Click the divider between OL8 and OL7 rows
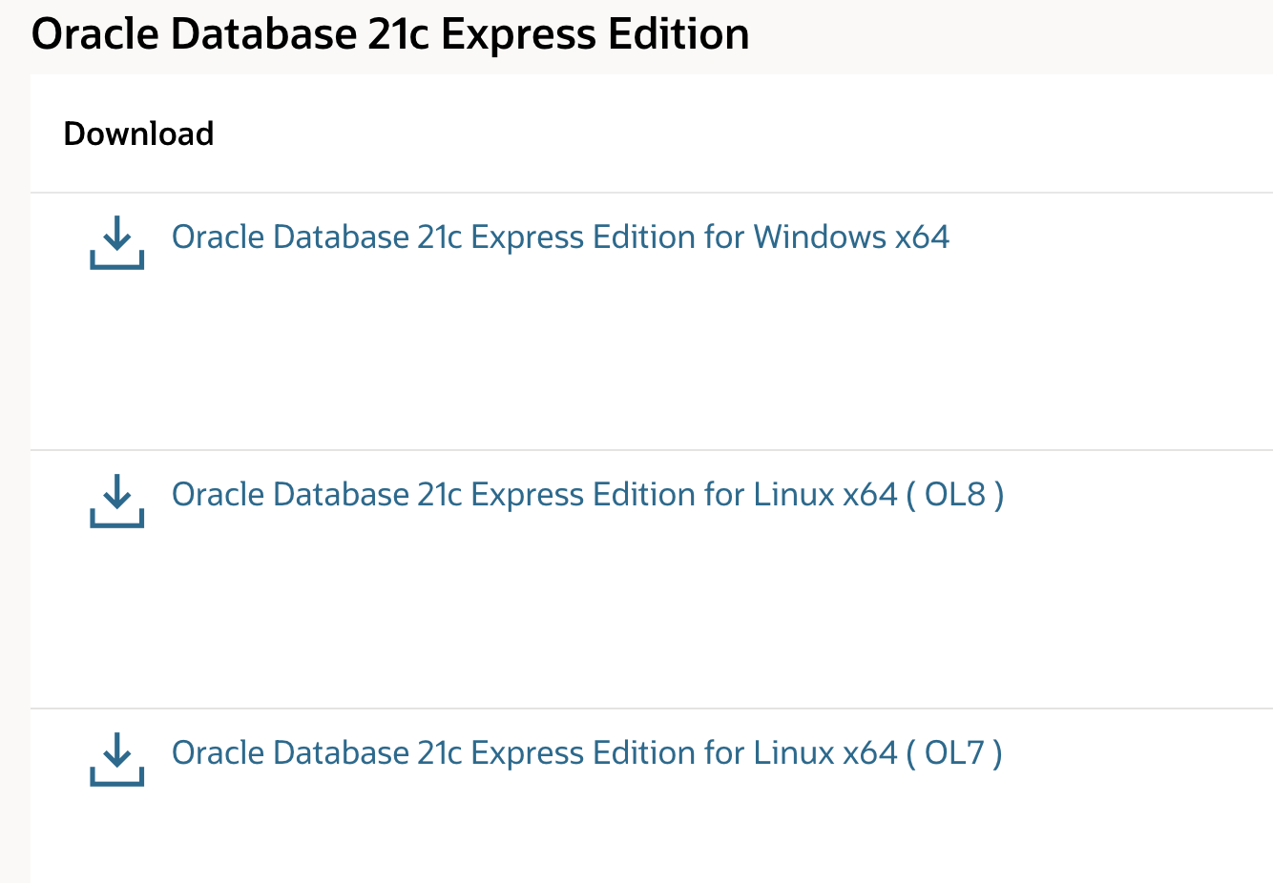Screen dimensions: 1273x883 (x=652, y=708)
